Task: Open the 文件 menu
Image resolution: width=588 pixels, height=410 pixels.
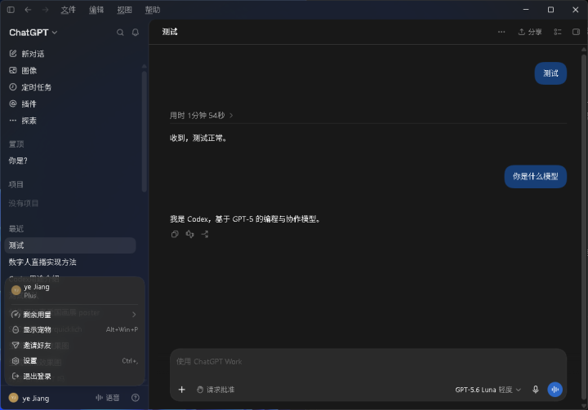Action: pos(69,10)
